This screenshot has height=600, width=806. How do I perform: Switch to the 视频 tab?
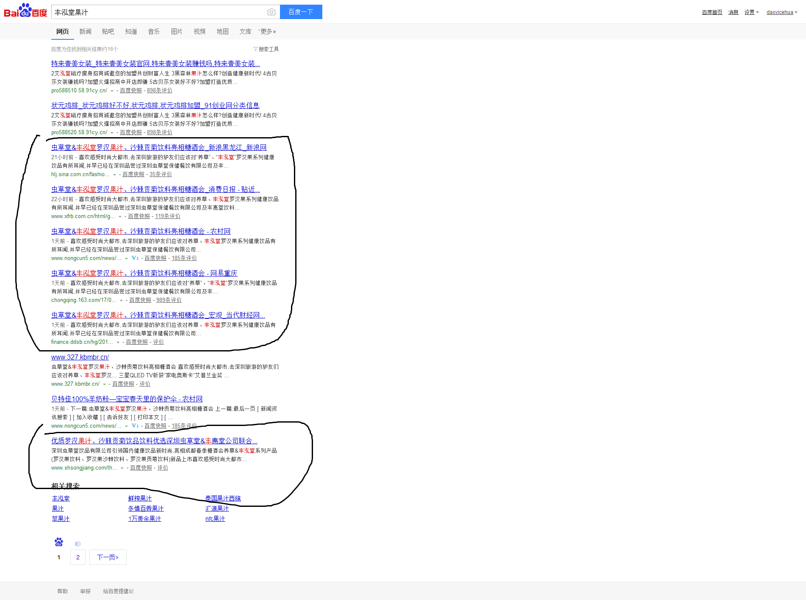[200, 31]
